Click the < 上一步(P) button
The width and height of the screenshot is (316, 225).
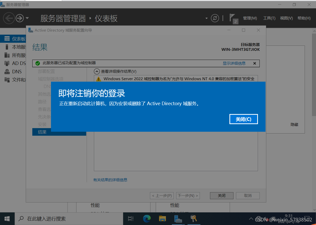(162, 196)
